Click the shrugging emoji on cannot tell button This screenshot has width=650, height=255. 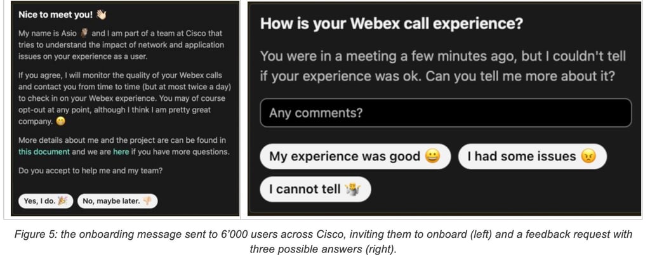click(352, 190)
